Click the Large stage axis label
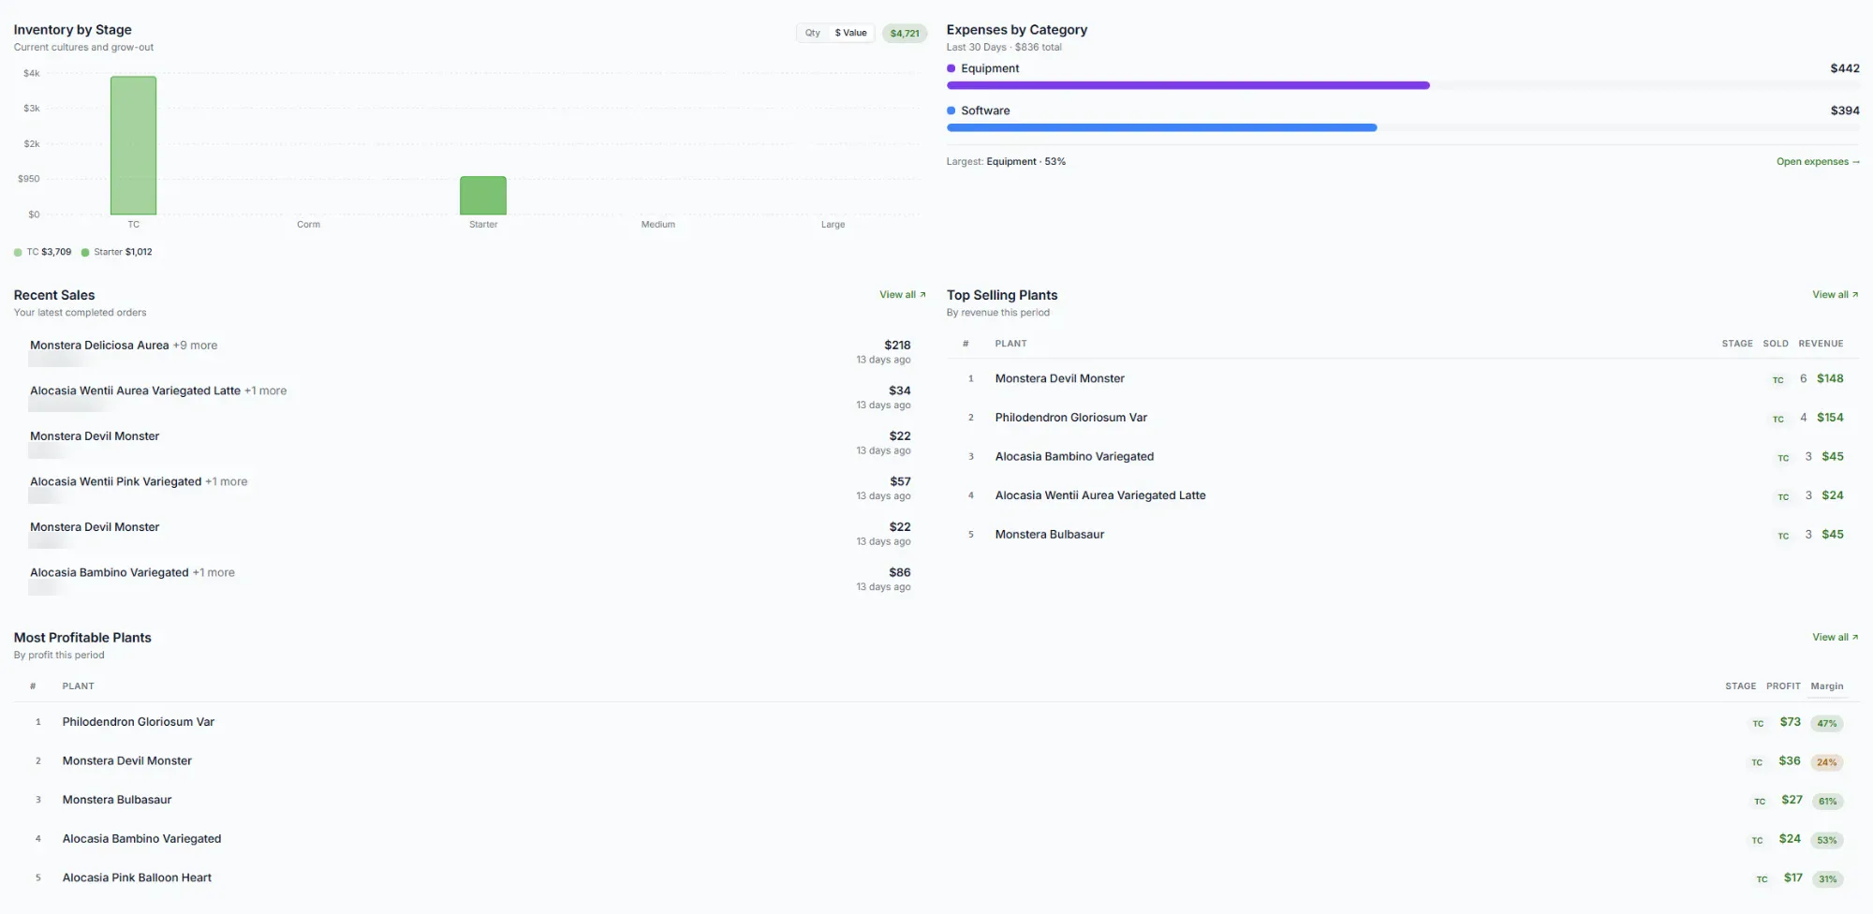 (x=833, y=225)
